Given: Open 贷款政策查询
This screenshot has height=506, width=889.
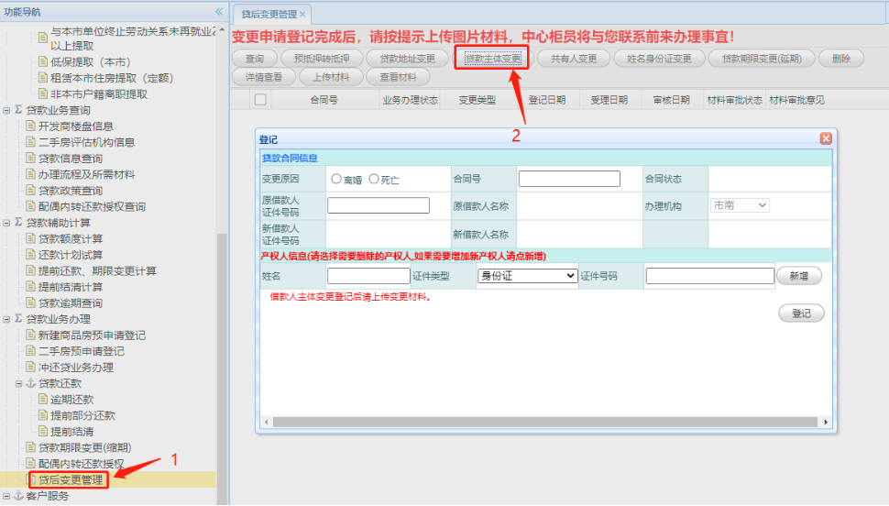Looking at the screenshot, I should click(x=71, y=191).
